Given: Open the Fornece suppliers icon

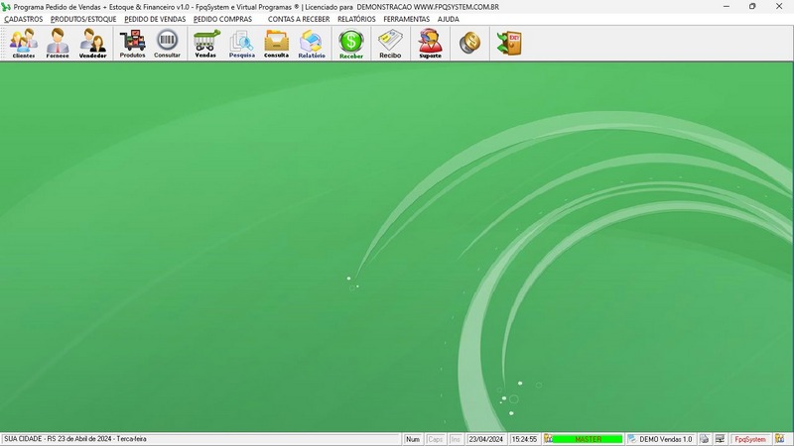Looking at the screenshot, I should click(x=58, y=44).
